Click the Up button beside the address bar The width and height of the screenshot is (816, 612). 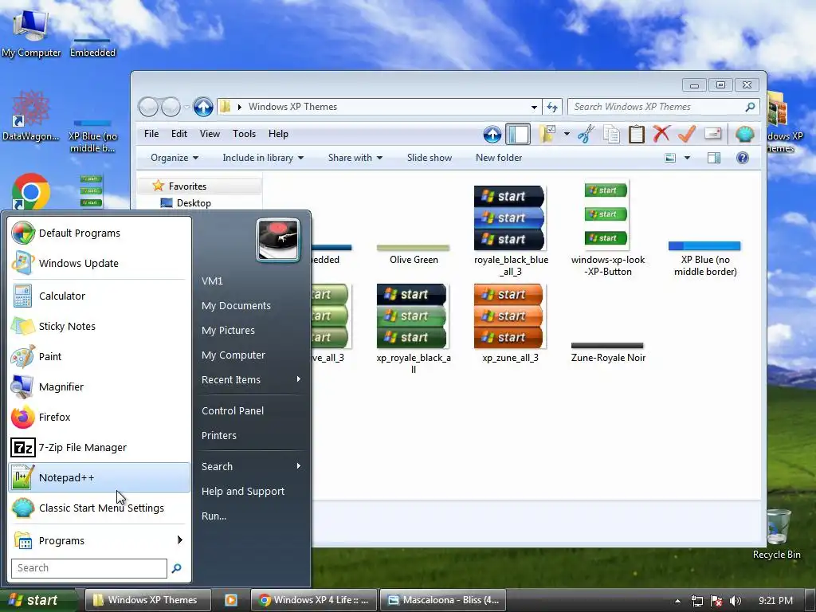coord(203,108)
